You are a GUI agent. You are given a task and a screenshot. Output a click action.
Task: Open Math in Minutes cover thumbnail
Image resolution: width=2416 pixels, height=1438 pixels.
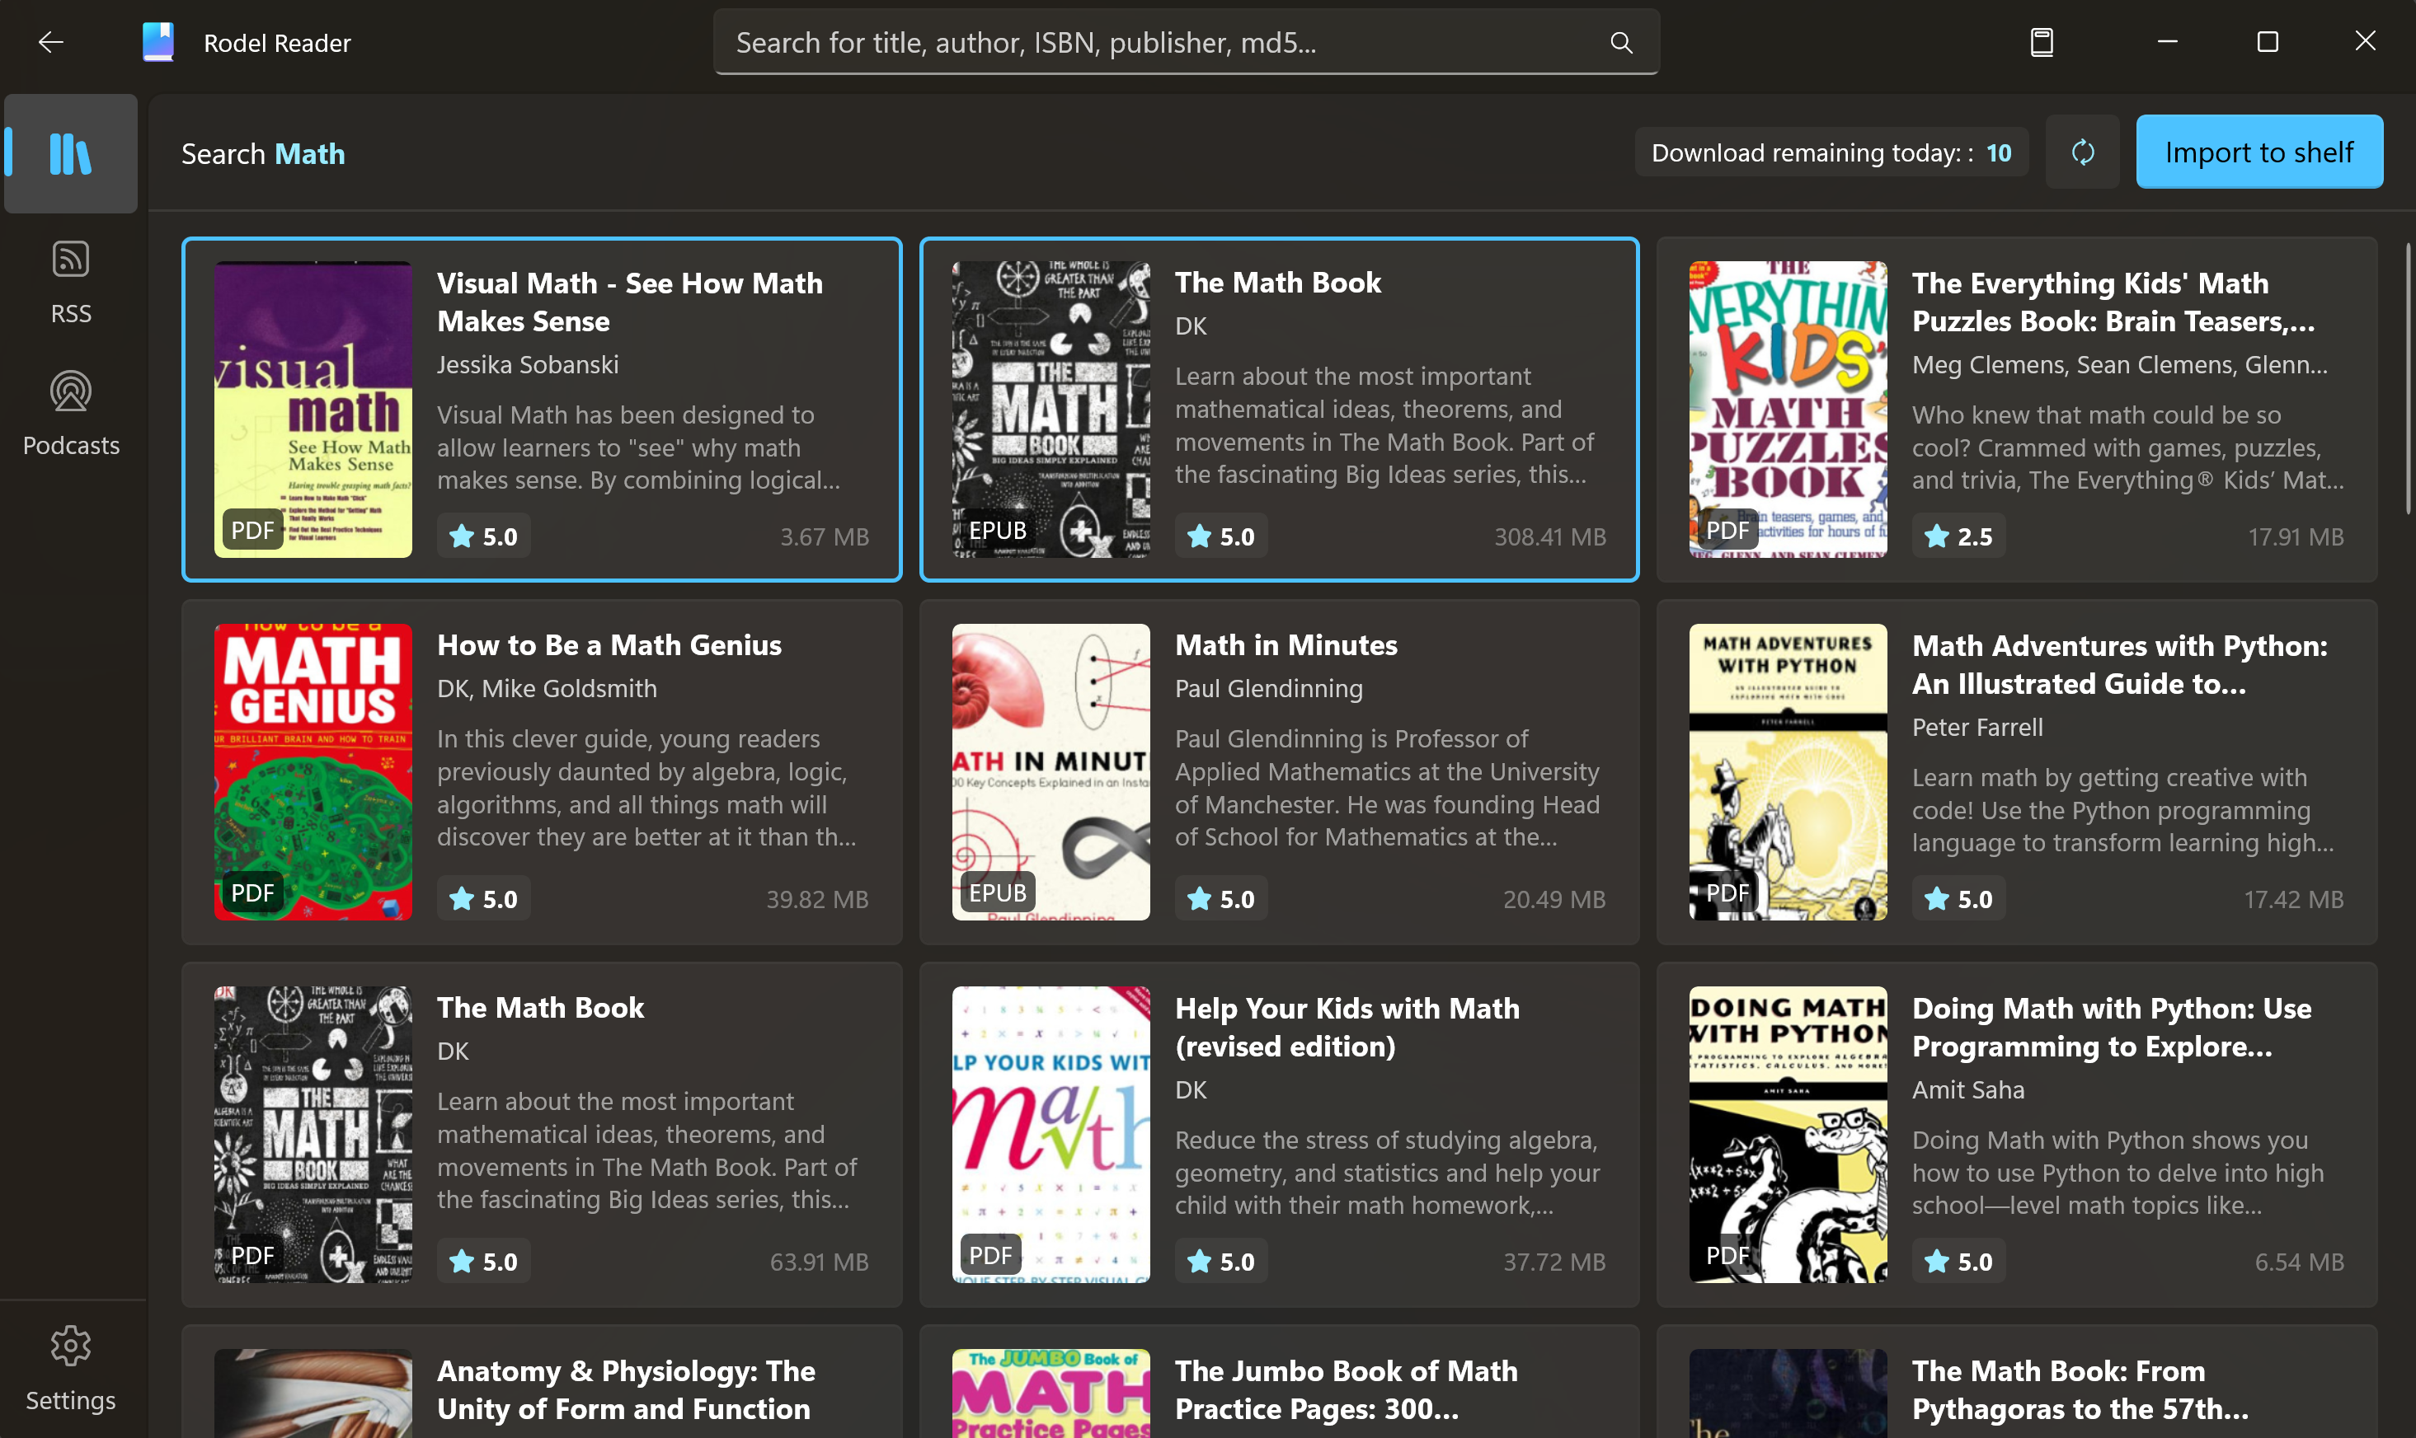pyautogui.click(x=1051, y=771)
